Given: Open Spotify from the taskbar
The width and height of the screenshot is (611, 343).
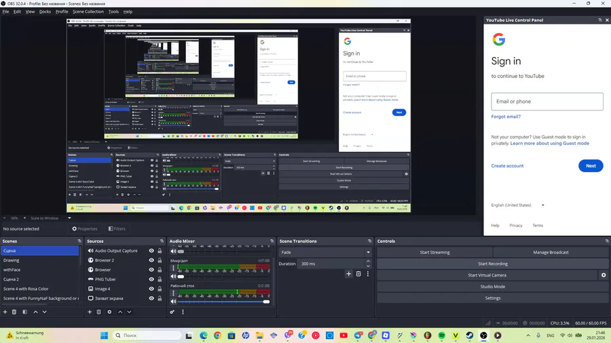Looking at the screenshot, I should (441, 336).
